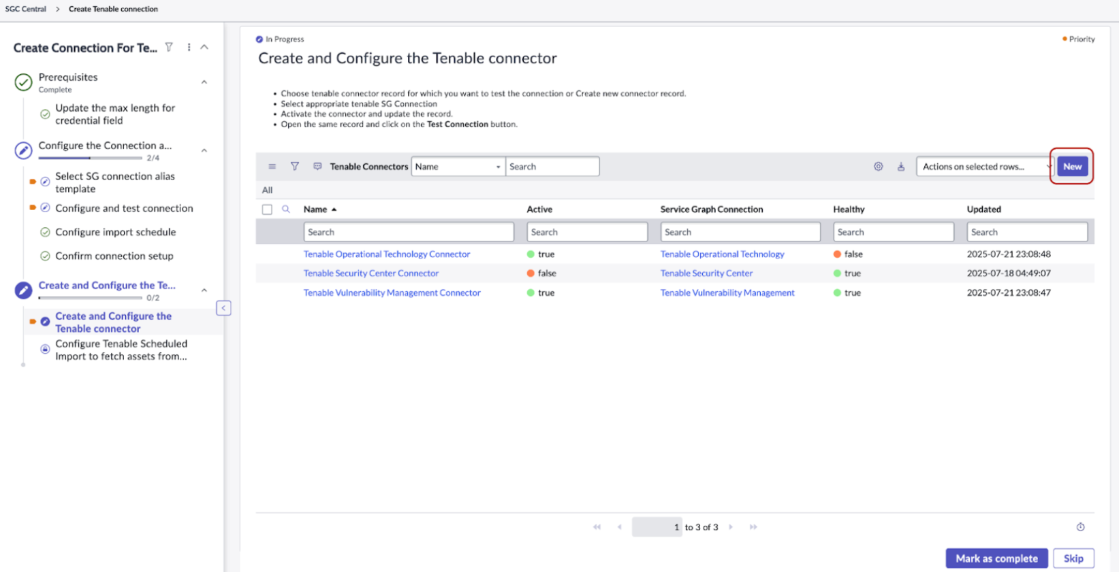Click the Configure the Connection pencil stage icon
The height and width of the screenshot is (572, 1119).
point(23,150)
